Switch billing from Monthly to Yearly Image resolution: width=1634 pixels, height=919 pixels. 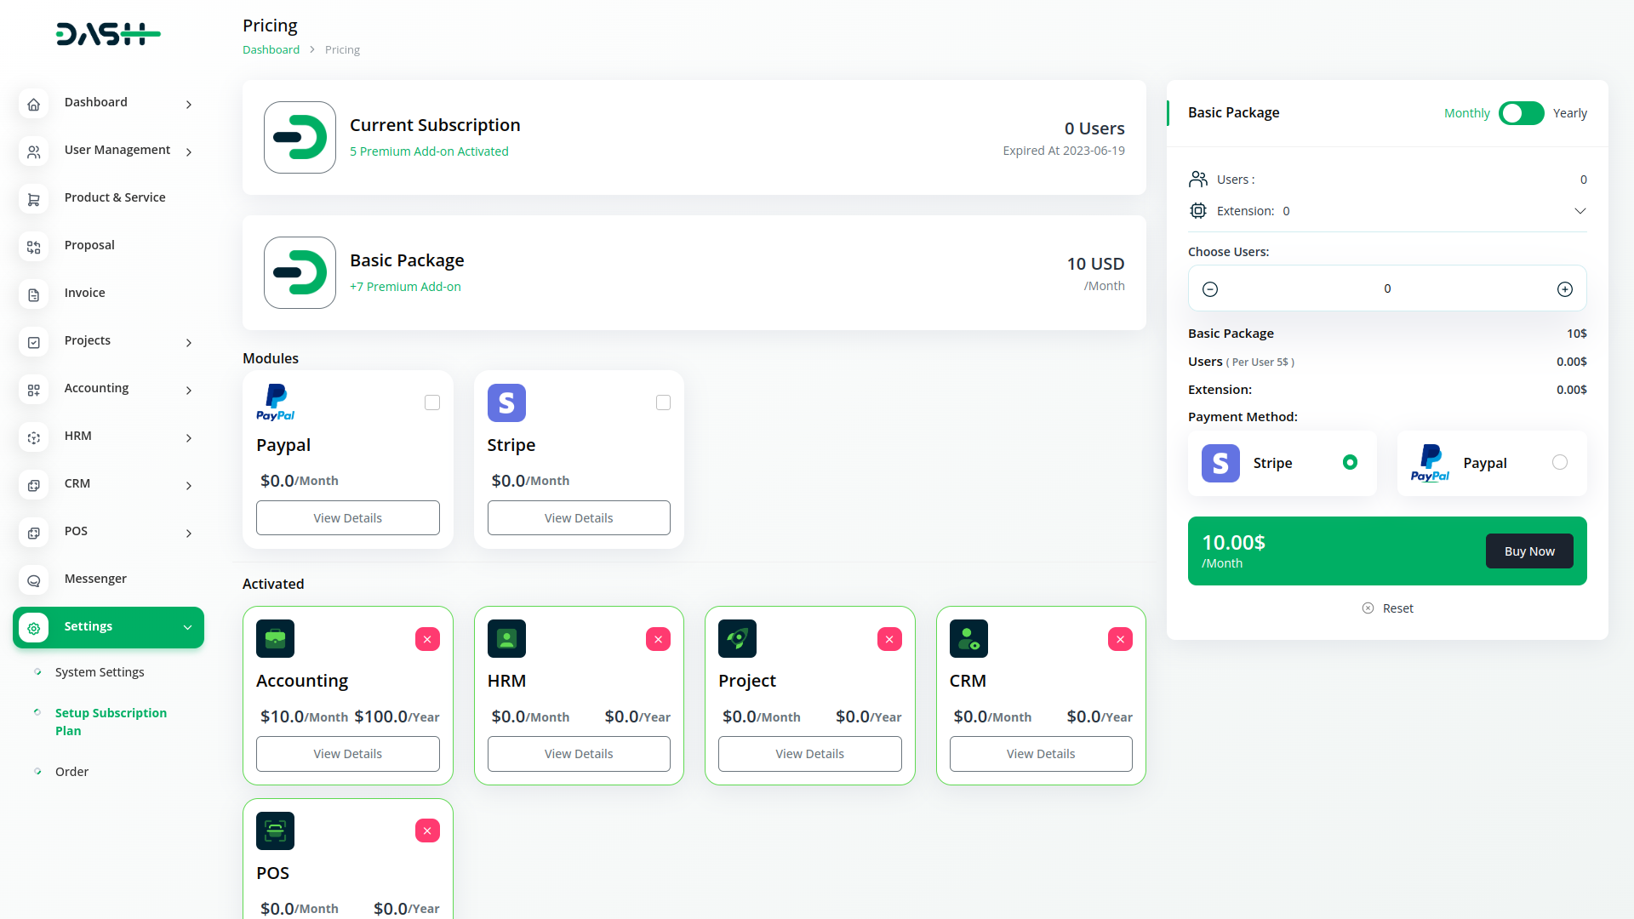pos(1522,113)
